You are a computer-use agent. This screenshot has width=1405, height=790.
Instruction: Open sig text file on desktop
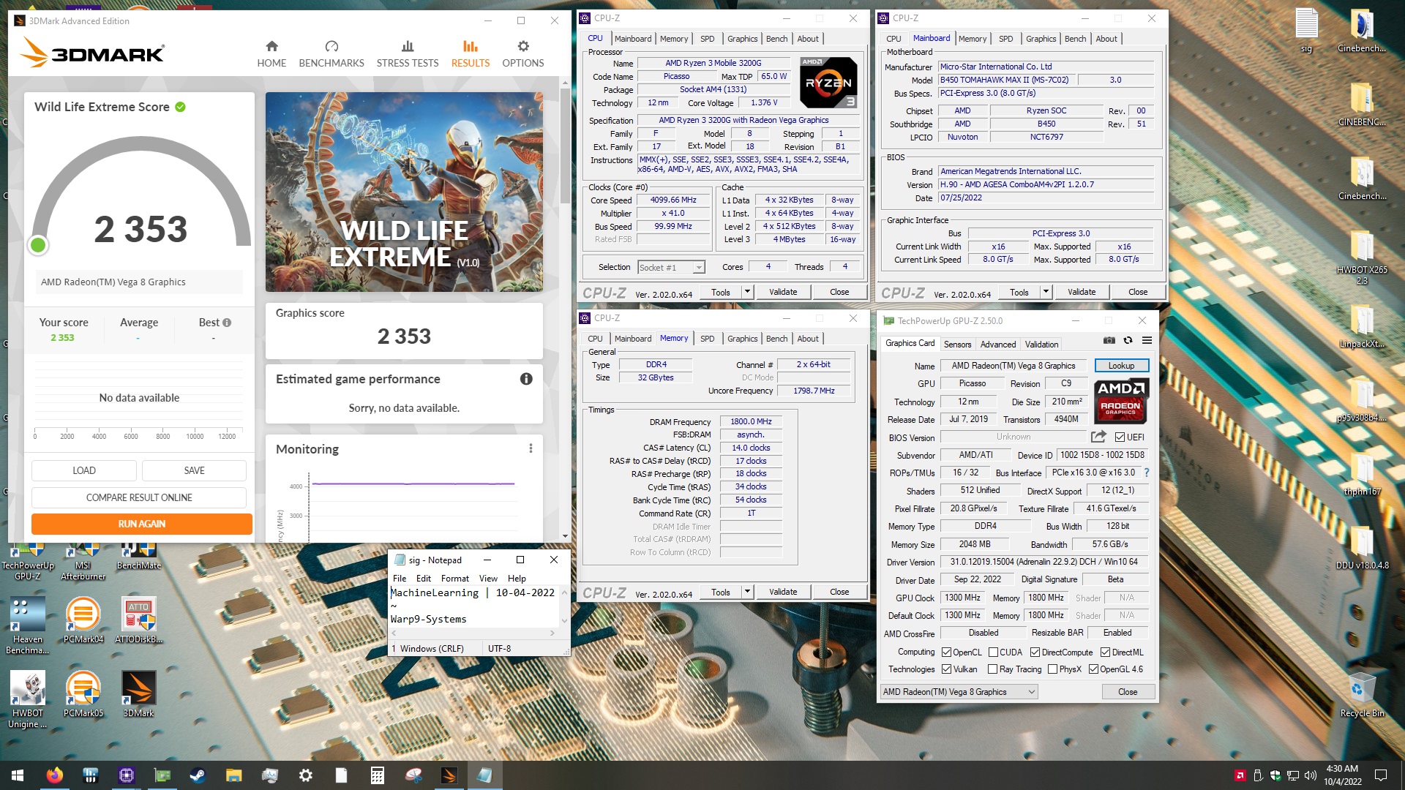pyautogui.click(x=1307, y=31)
